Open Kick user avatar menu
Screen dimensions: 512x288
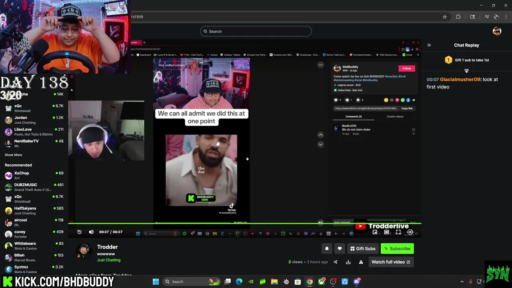coord(497,31)
